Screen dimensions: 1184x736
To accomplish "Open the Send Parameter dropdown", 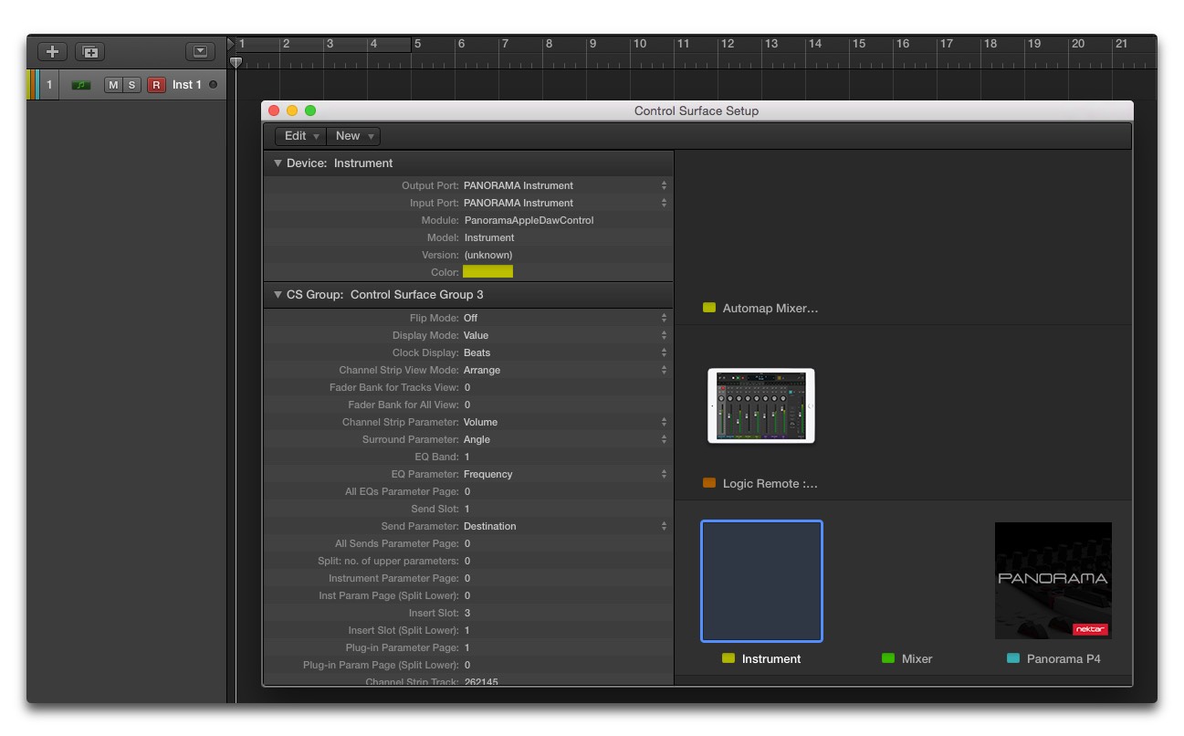I will point(564,526).
